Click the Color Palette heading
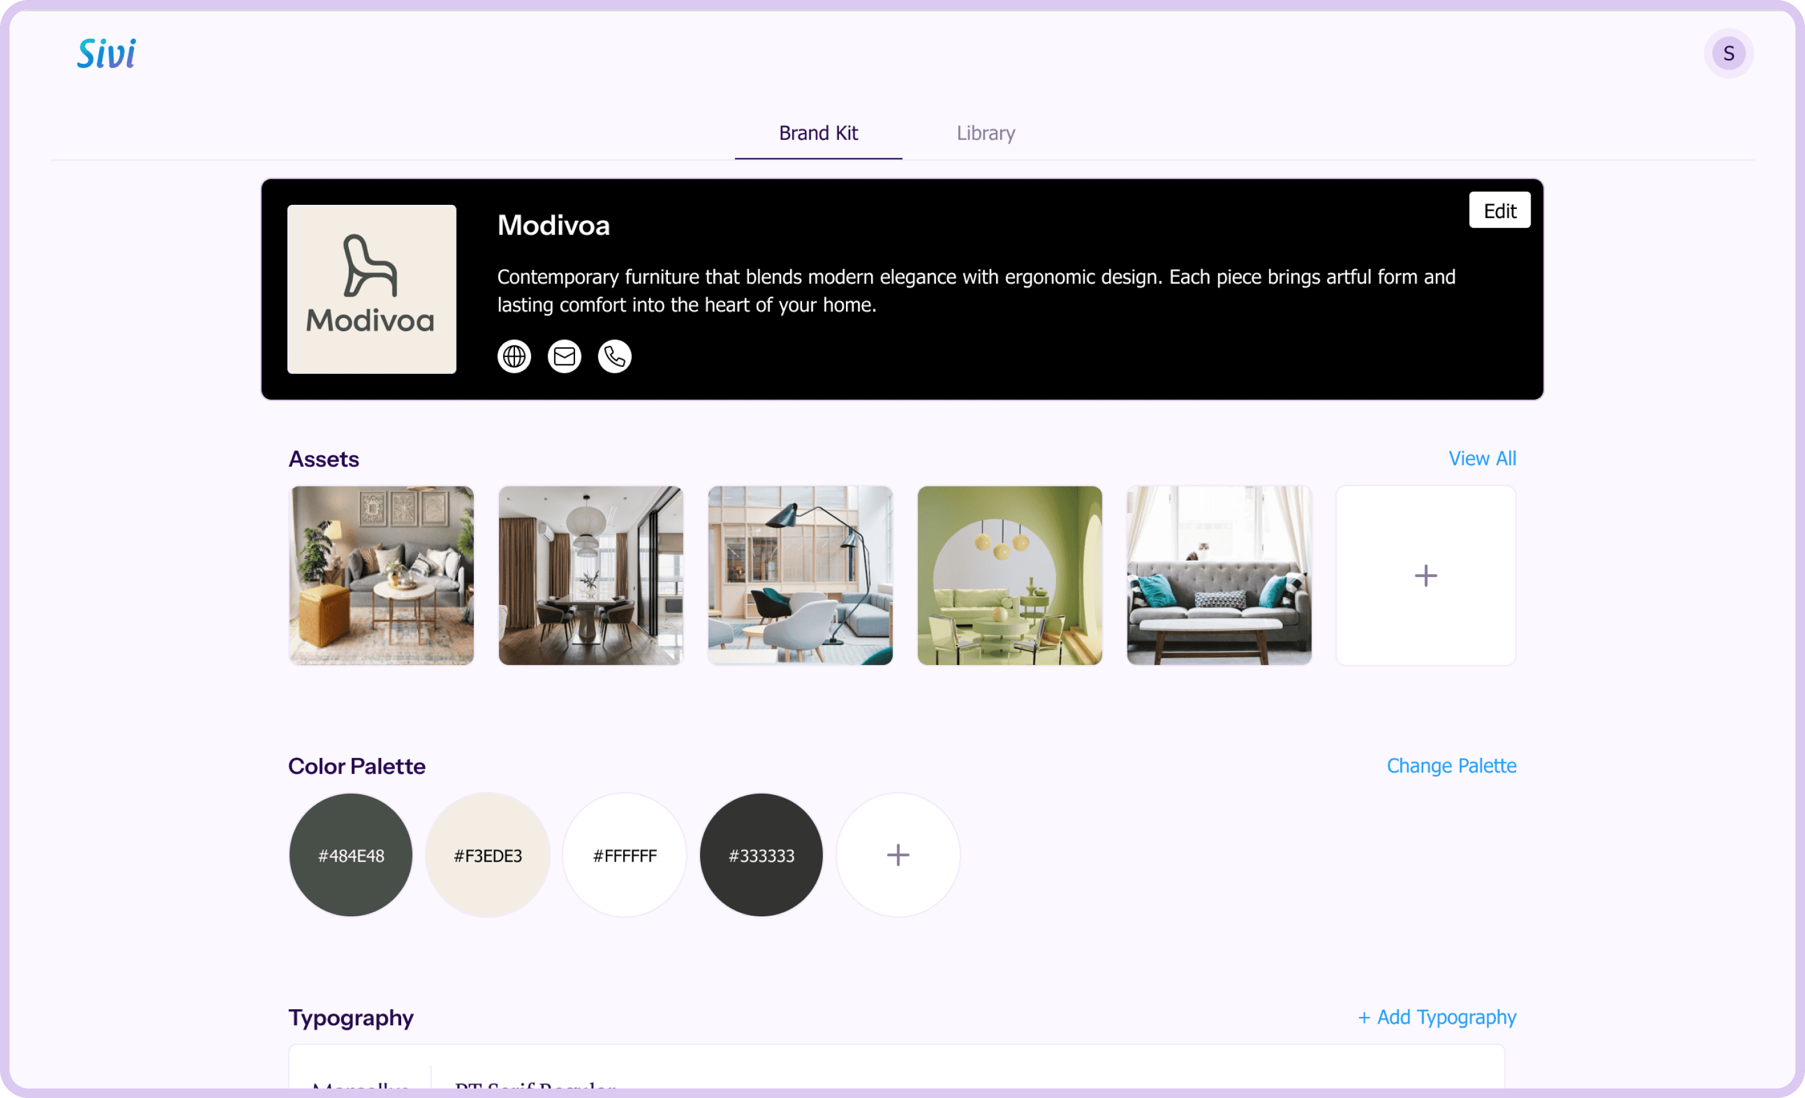The image size is (1805, 1098). [x=357, y=766]
